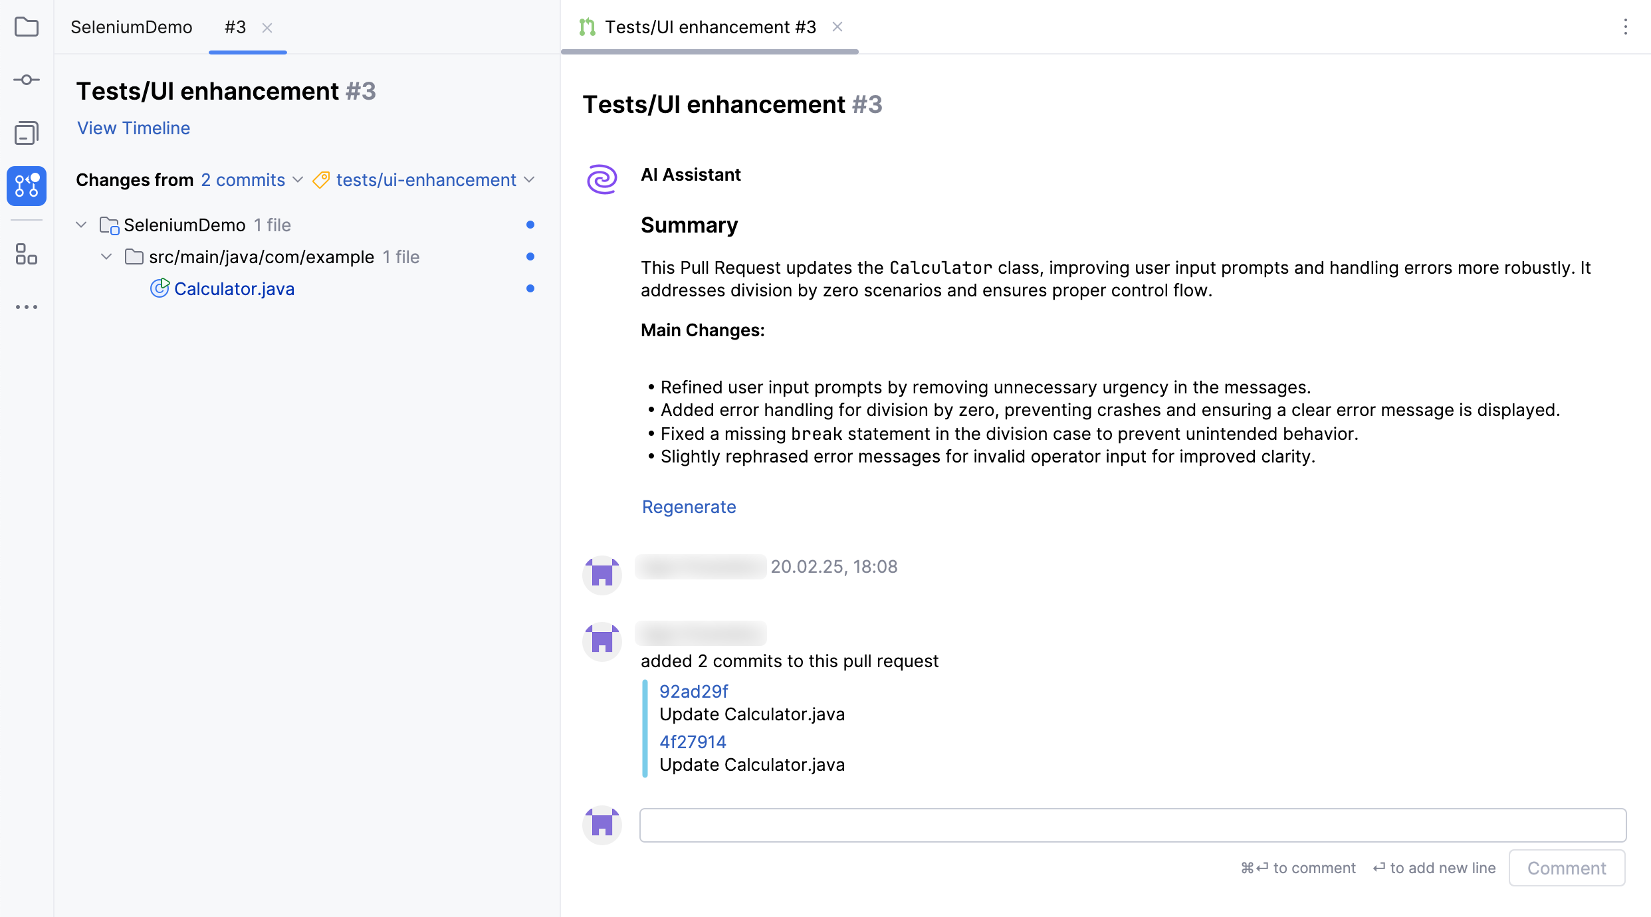Click the editor tab options kebab menu

click(1625, 27)
